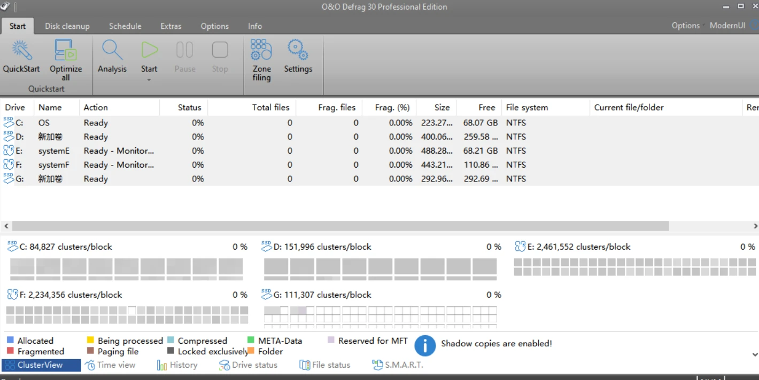The image size is (759, 380).
Task: Sort by the Frag. (%) column header
Action: (x=392, y=107)
